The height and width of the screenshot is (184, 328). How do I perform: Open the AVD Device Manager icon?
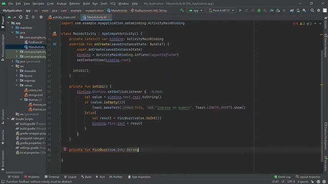tap(298, 10)
